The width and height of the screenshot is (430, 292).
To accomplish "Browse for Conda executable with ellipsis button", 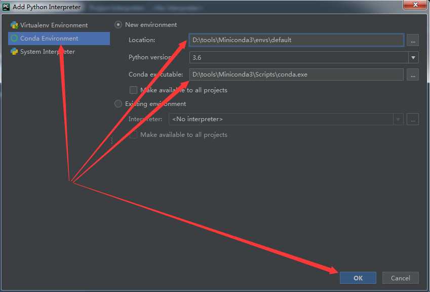I will [413, 75].
